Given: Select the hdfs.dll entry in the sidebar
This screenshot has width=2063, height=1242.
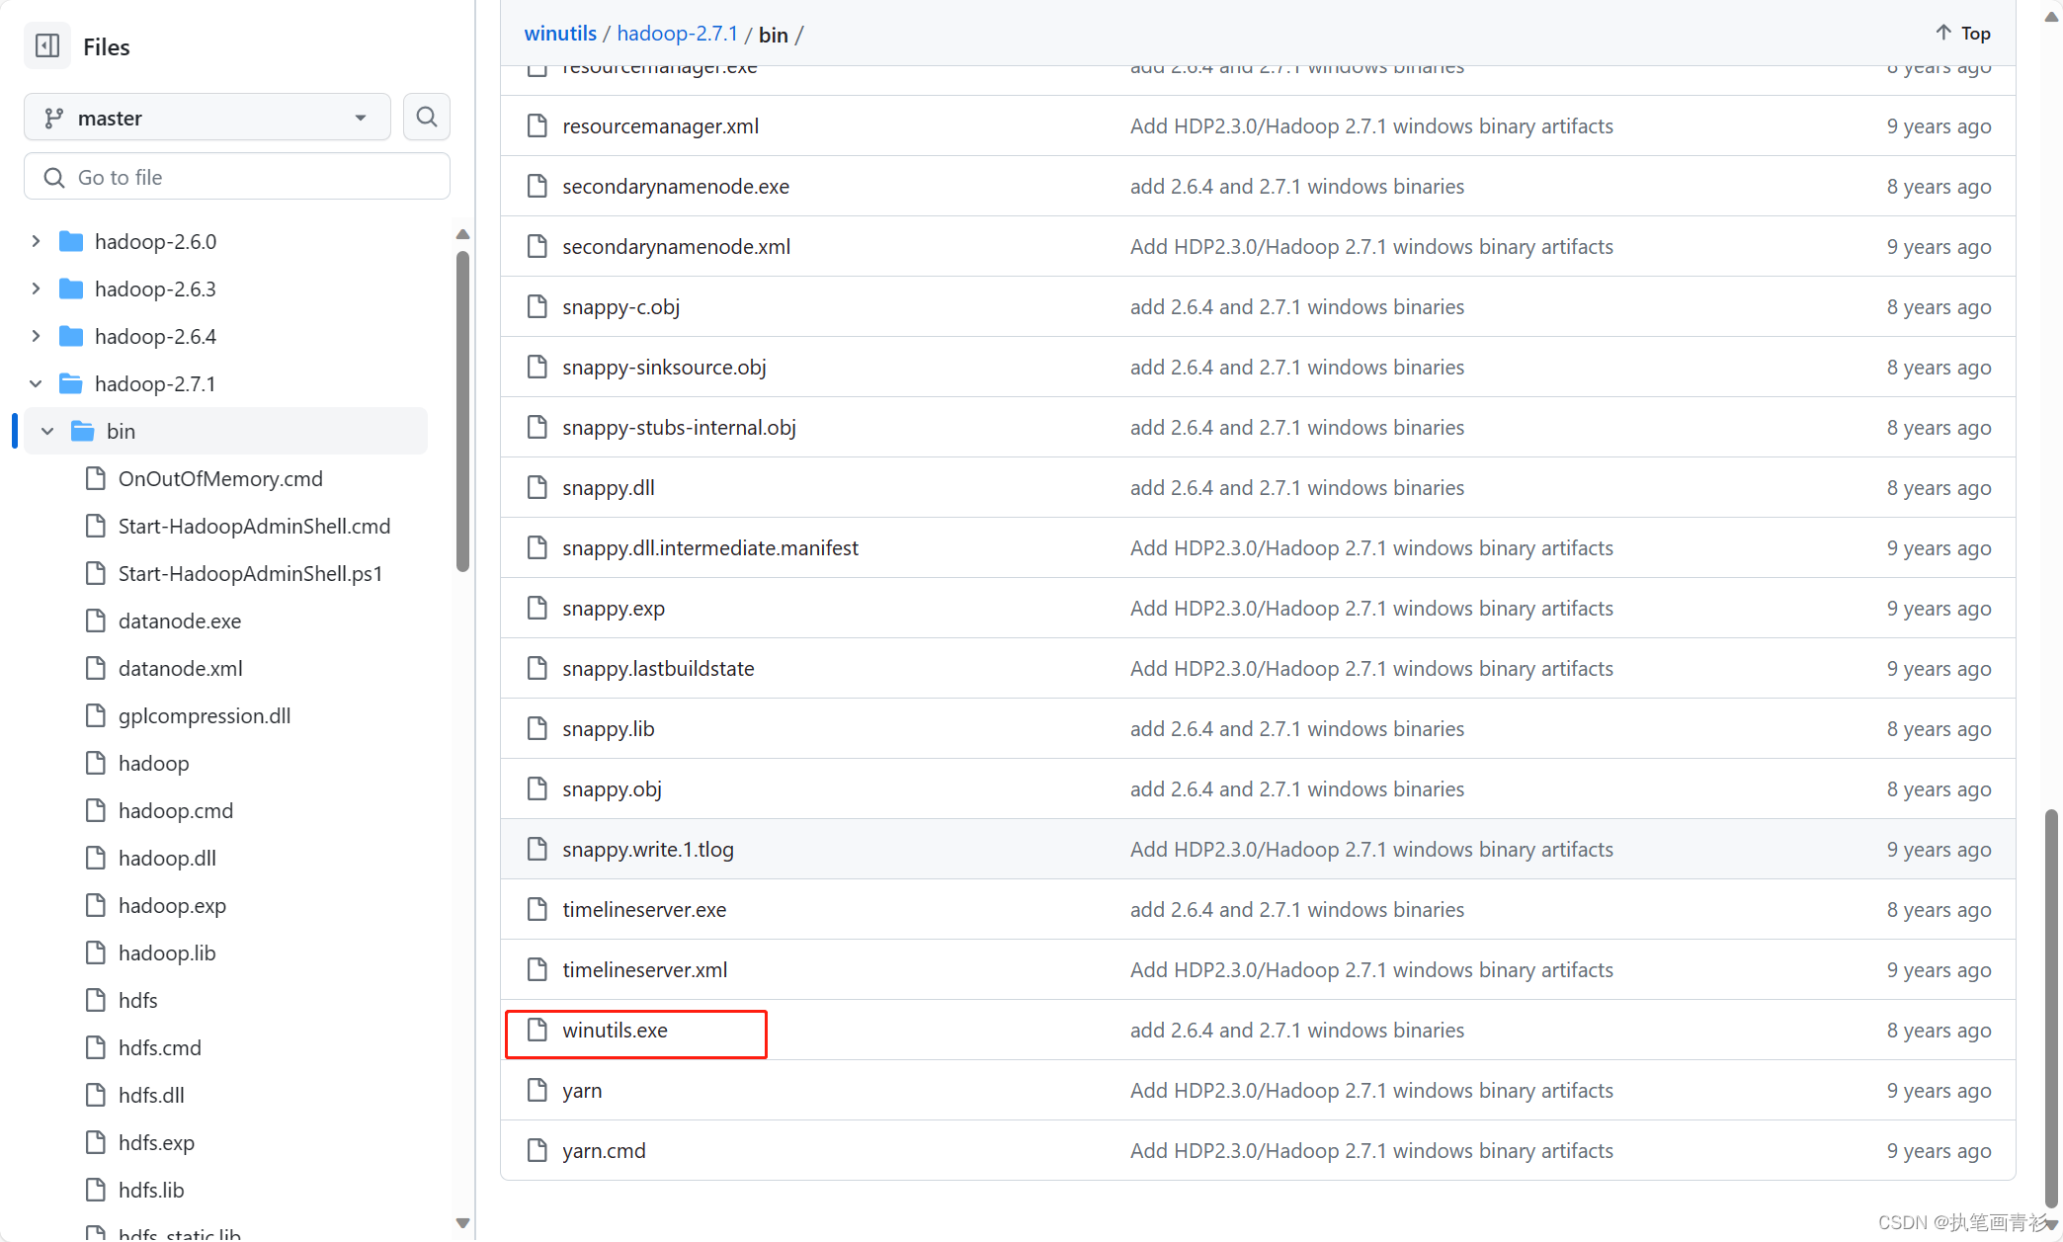Looking at the screenshot, I should tap(151, 1095).
